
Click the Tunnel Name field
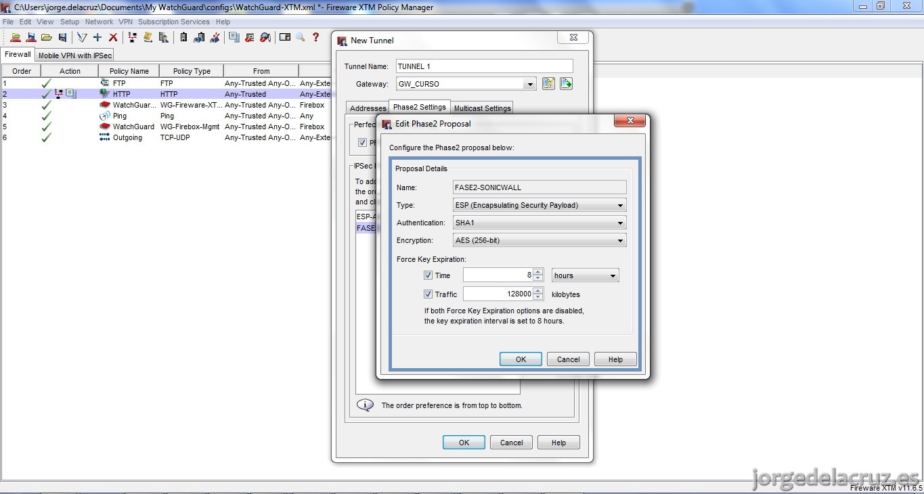click(x=484, y=66)
